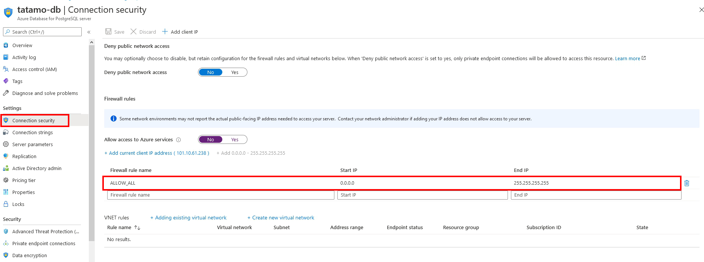The width and height of the screenshot is (704, 262).
Task: Click the Access control (IAM) icon
Action: pos(6,69)
